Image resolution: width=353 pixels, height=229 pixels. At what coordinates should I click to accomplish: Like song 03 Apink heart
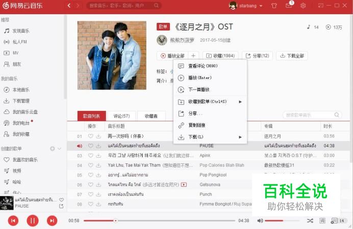coord(90,155)
